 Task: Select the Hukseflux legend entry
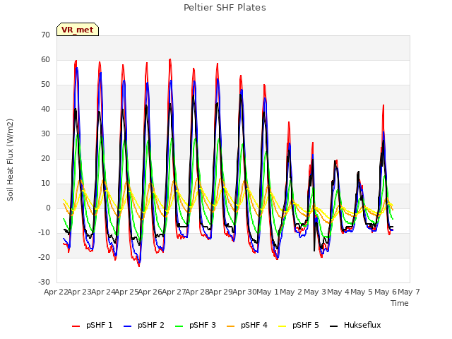click(x=355, y=325)
